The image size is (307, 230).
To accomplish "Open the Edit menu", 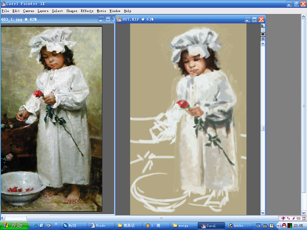I will pos(16,11).
